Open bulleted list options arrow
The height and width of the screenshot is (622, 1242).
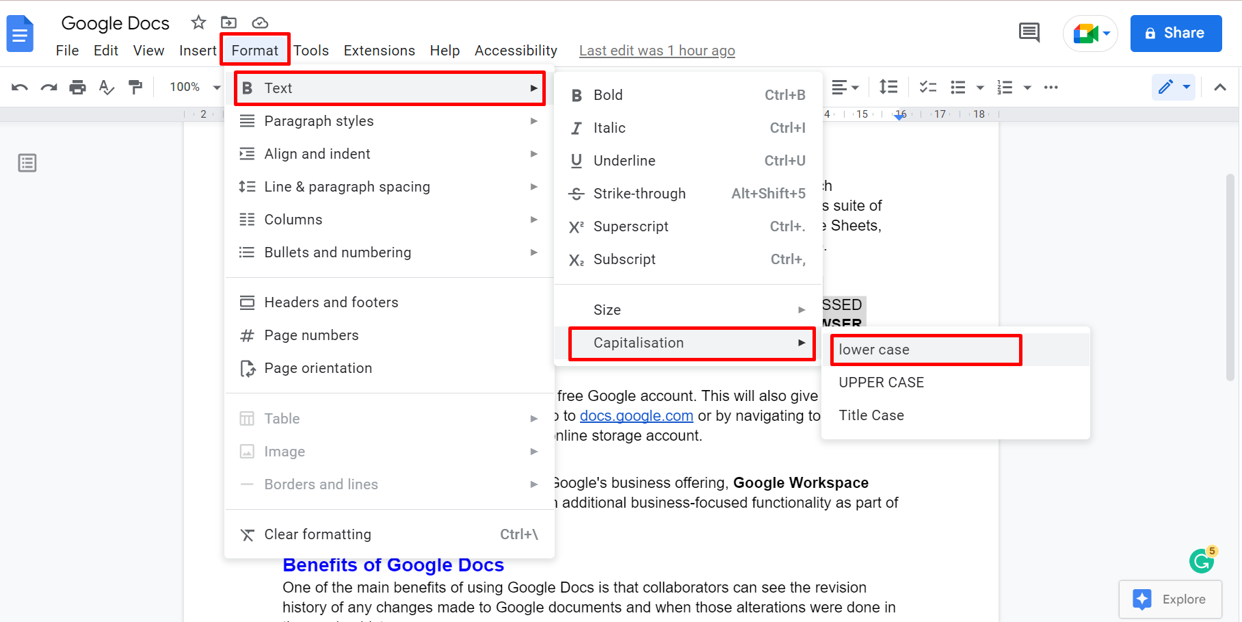(980, 88)
